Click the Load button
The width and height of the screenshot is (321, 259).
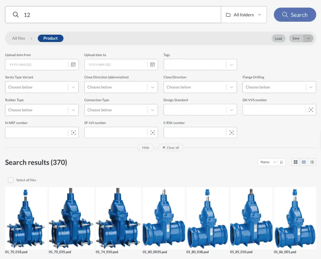(278, 39)
